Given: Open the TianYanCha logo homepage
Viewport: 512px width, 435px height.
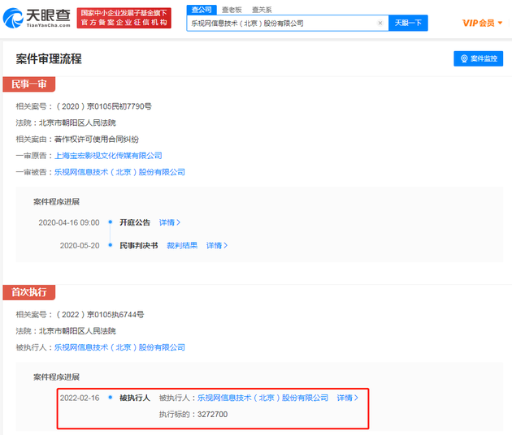Looking at the screenshot, I should pyautogui.click(x=37, y=18).
